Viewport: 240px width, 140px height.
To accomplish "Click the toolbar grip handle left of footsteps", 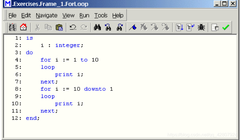I will 6,27.
